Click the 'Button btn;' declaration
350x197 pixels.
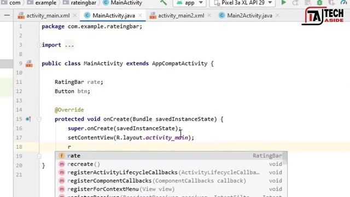click(x=72, y=91)
